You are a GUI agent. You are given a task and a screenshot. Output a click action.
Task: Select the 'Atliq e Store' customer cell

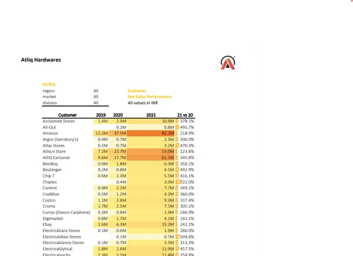[x=54, y=151]
